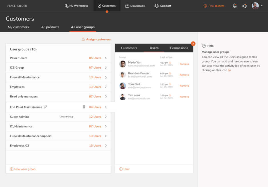This screenshot has width=268, height=187.
Task: Open the profile dropdown arrow
Action: (x=261, y=6)
